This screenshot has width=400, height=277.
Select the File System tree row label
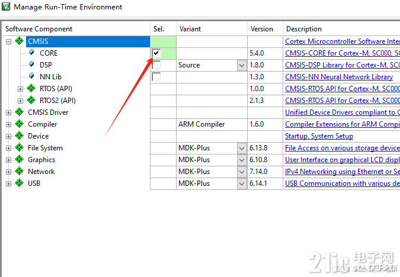45,148
